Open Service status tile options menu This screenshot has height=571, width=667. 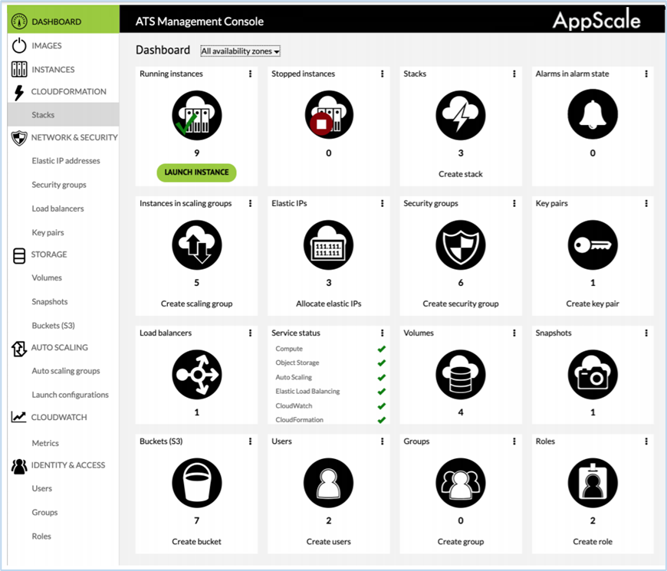pos(382,333)
